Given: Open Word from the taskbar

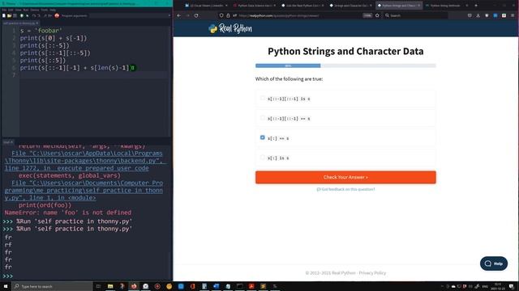Looking at the screenshot, I should tap(217, 286).
